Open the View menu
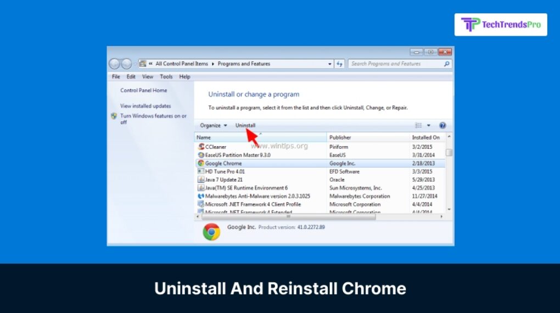Viewport: 560px width, 313px height. pyautogui.click(x=148, y=77)
